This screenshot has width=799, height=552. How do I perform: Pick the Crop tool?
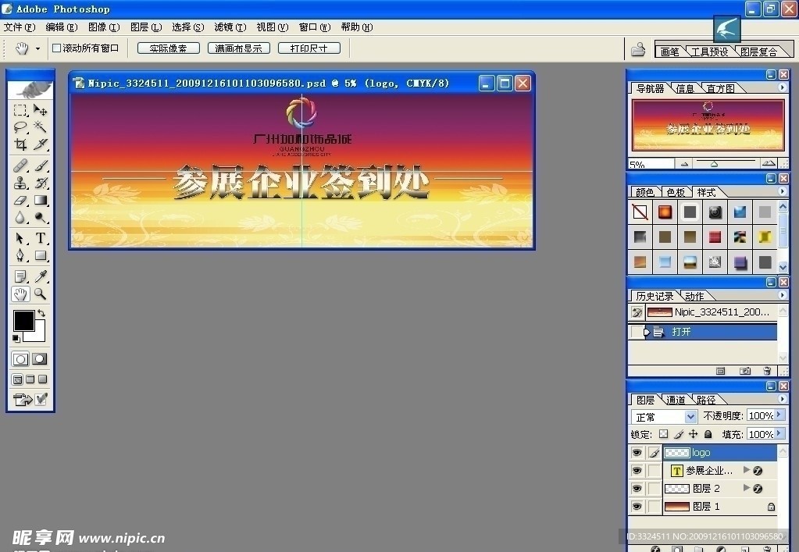click(21, 144)
